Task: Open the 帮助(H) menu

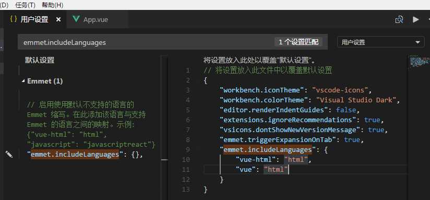Action: tap(53, 5)
